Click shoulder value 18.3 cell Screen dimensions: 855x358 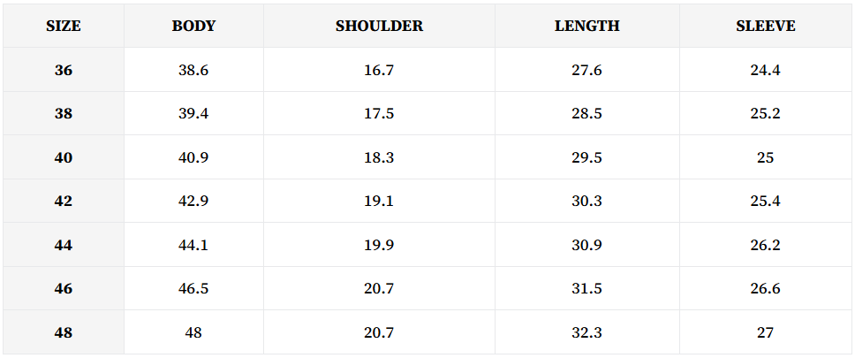point(379,157)
